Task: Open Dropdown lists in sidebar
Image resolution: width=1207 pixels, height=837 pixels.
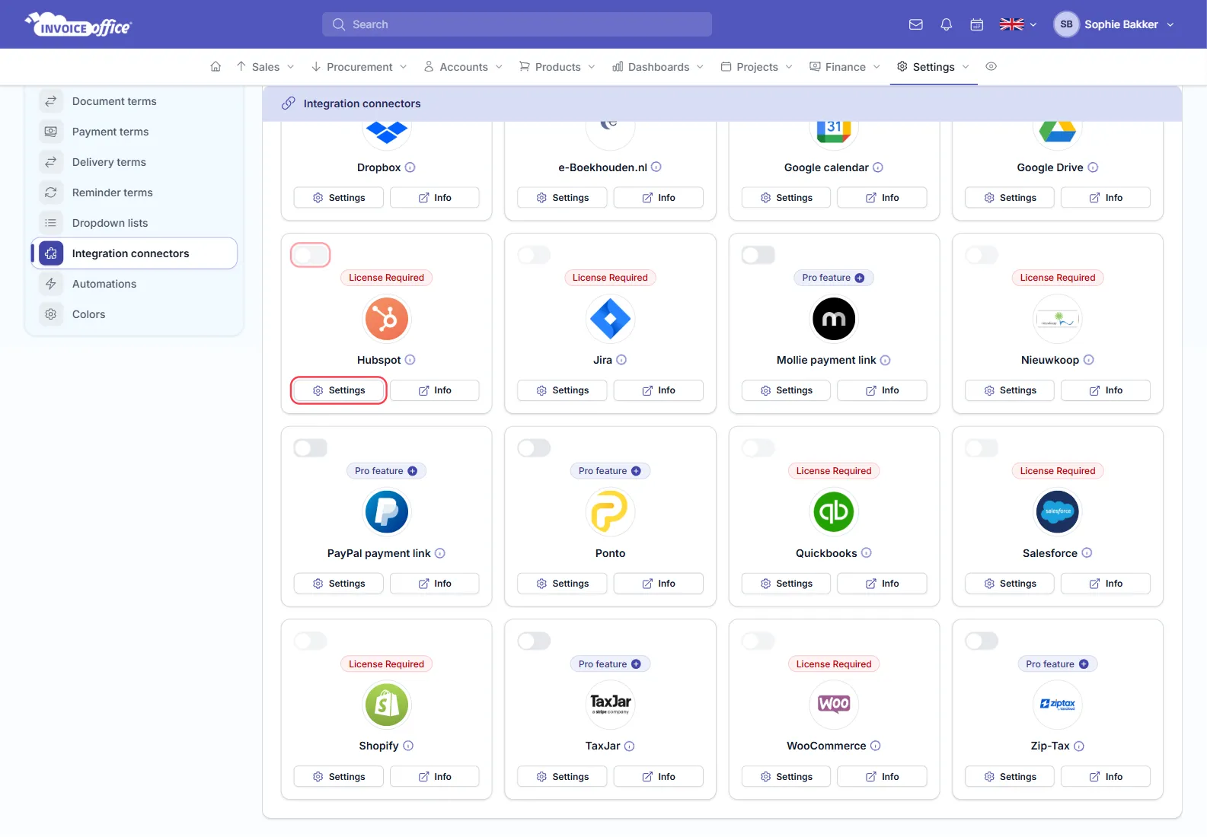Action: tap(134, 223)
